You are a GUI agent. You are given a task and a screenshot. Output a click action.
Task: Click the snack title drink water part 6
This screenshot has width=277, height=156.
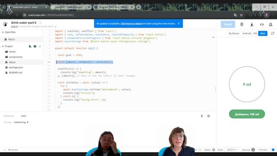(24, 23)
